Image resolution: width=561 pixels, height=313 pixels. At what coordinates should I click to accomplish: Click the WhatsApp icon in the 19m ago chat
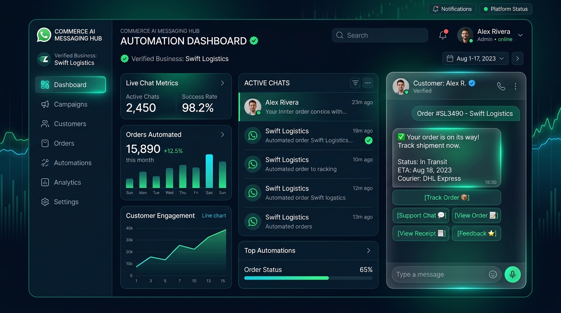coord(253,135)
